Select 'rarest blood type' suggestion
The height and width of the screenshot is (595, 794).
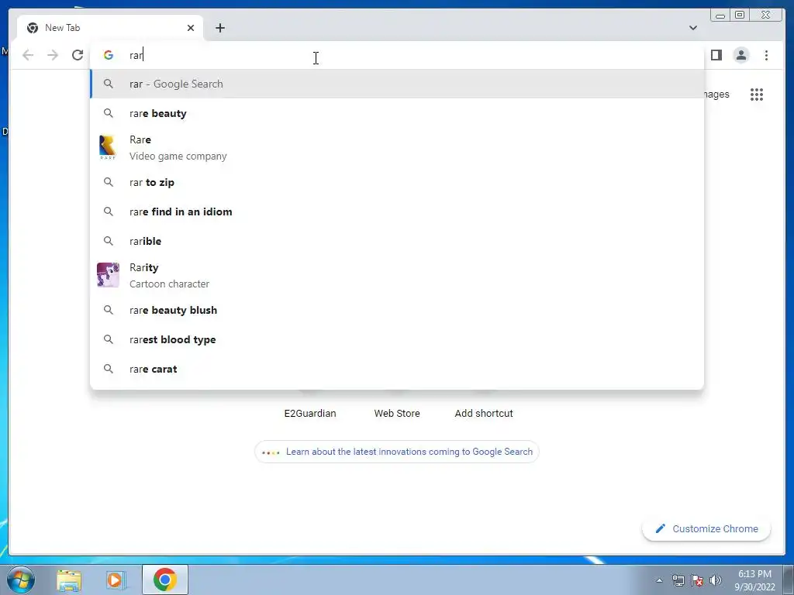pyautogui.click(x=397, y=339)
